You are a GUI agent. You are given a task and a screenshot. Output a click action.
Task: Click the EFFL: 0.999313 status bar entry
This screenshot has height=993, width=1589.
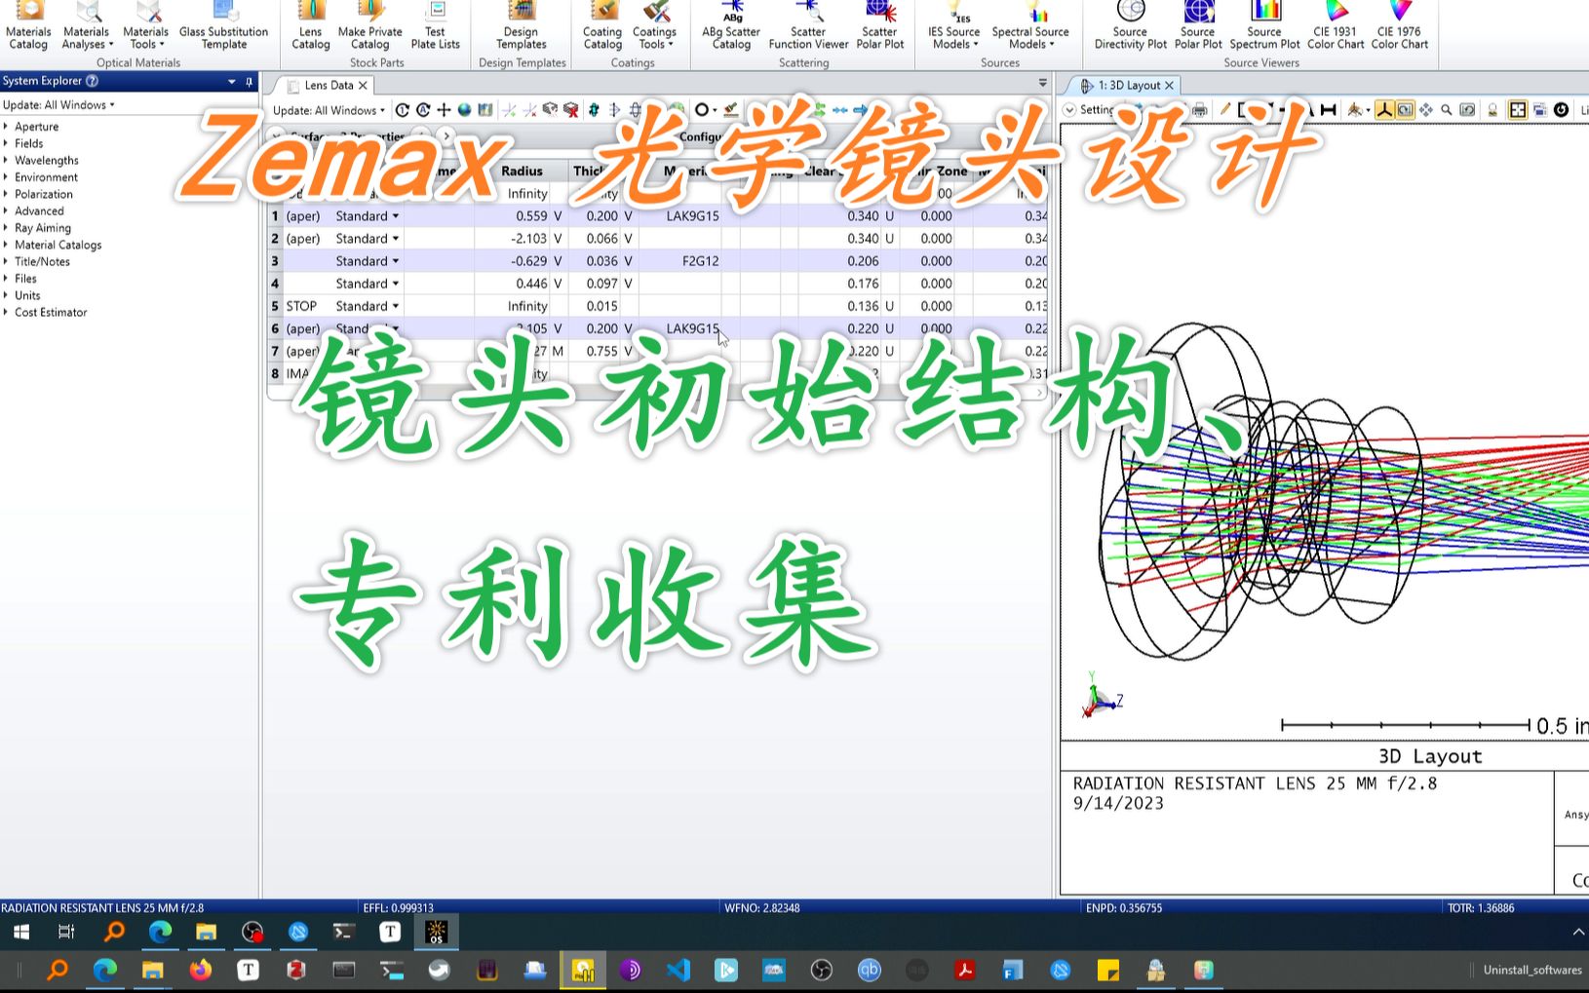(398, 907)
